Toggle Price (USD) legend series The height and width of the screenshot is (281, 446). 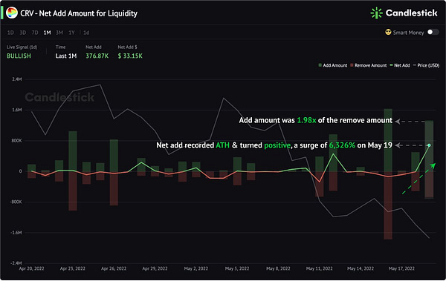[426, 65]
